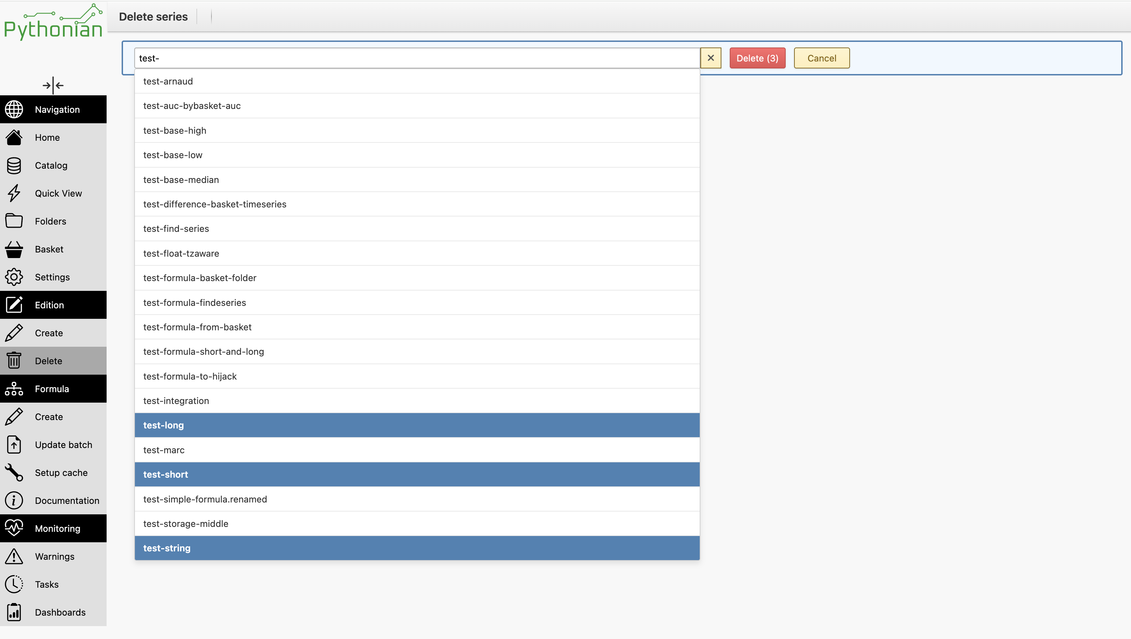Open the Tasks menu item

(53, 584)
